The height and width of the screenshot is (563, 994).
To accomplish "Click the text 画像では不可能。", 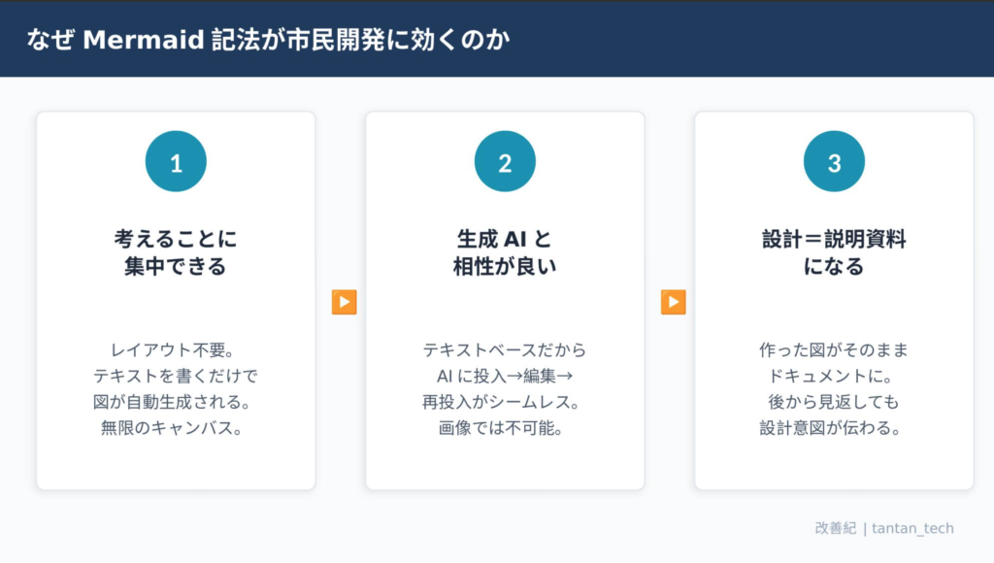I will (x=505, y=427).
